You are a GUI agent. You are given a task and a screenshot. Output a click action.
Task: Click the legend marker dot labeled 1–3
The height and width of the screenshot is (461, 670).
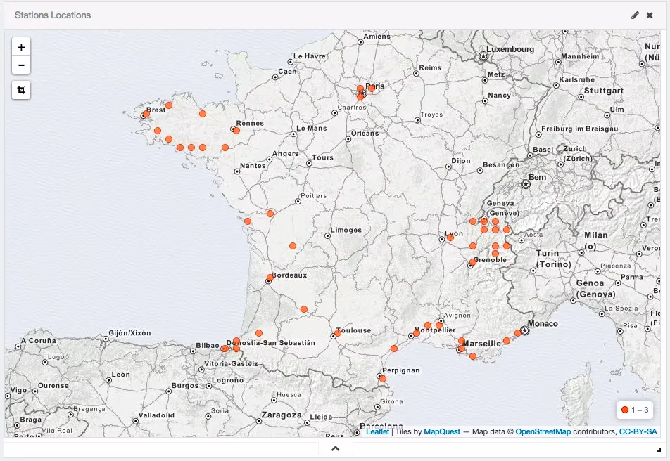[x=626, y=408]
